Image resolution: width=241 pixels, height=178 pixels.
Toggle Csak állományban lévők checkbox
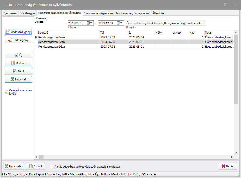[x=7, y=92]
